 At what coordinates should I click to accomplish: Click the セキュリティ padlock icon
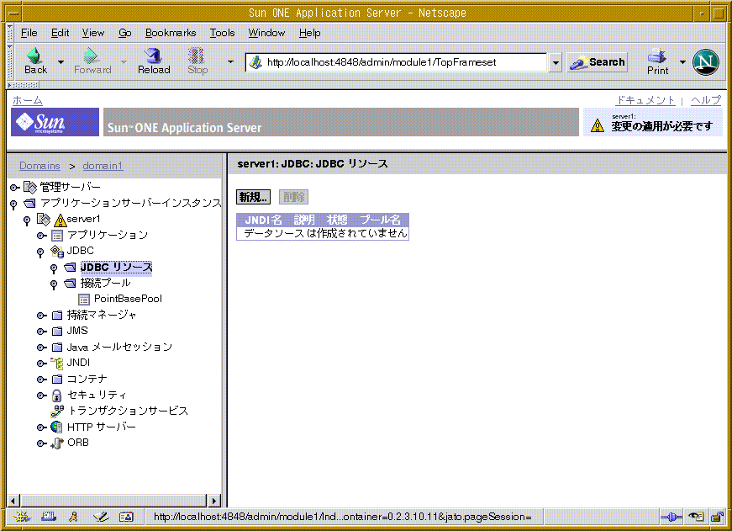[x=56, y=396]
